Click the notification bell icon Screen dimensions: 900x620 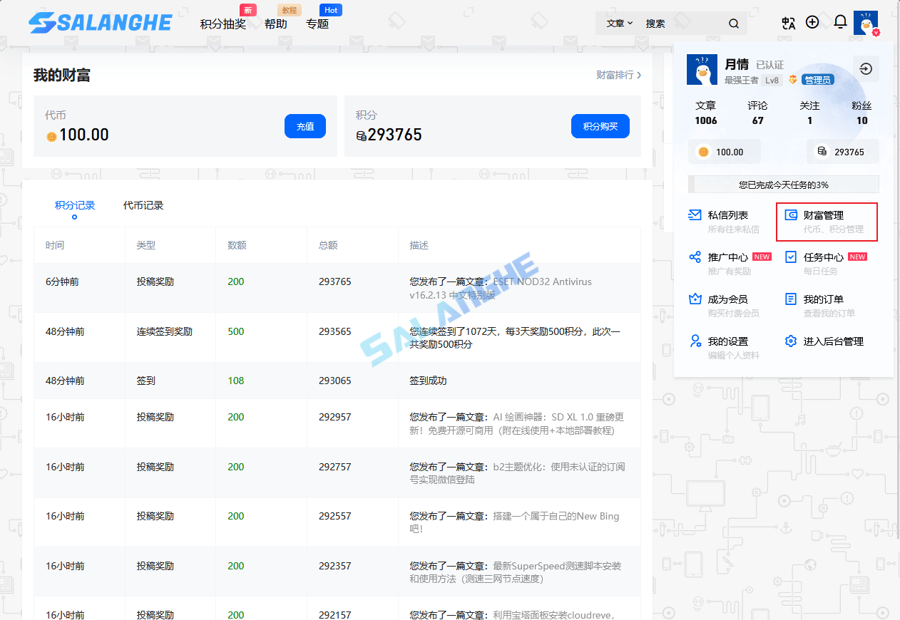click(840, 22)
